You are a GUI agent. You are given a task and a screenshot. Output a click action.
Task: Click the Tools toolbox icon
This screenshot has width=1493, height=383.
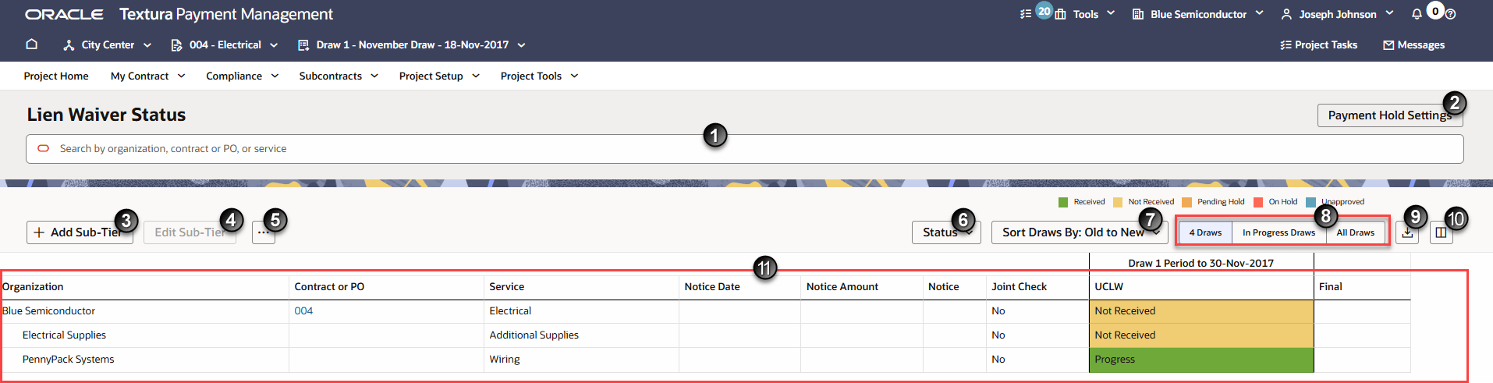click(1060, 14)
